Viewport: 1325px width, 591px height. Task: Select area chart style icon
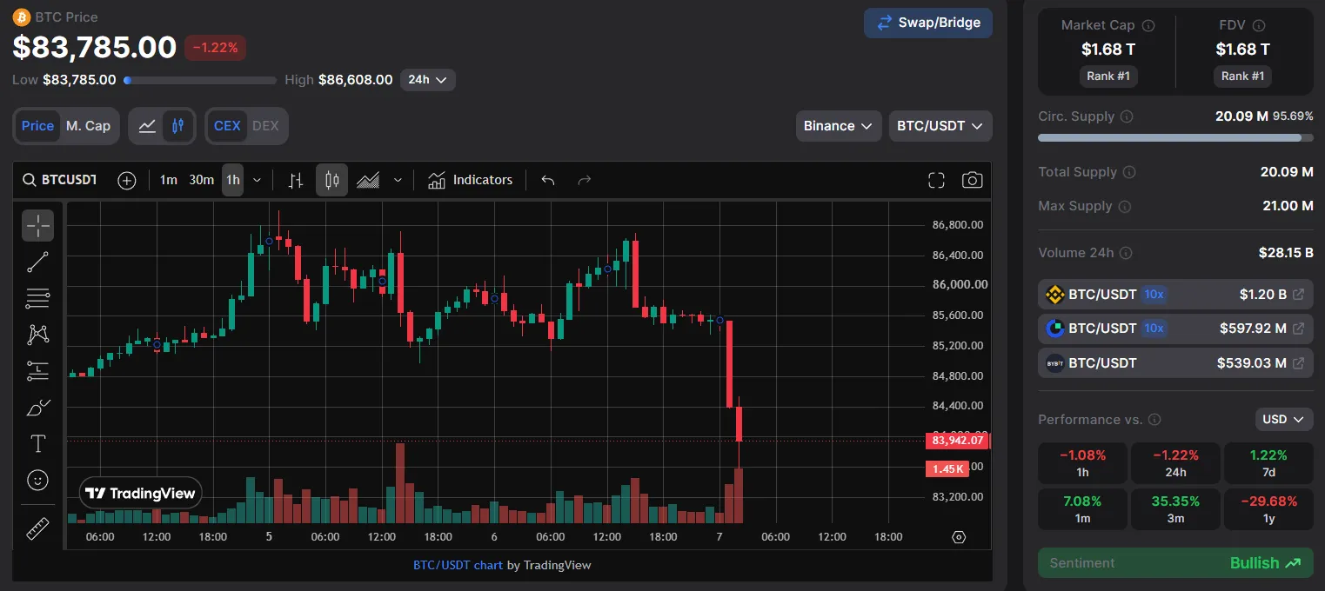[x=368, y=180]
